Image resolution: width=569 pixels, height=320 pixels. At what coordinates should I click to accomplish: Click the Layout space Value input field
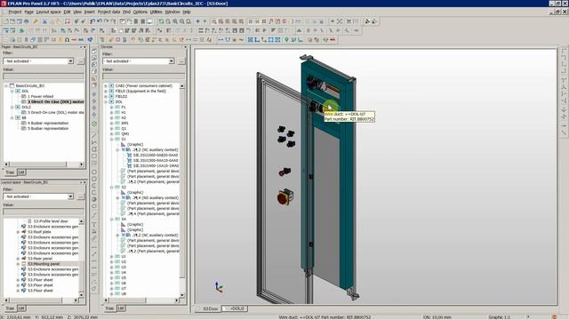coord(44,212)
